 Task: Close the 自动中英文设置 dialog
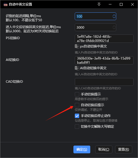point(132,4)
